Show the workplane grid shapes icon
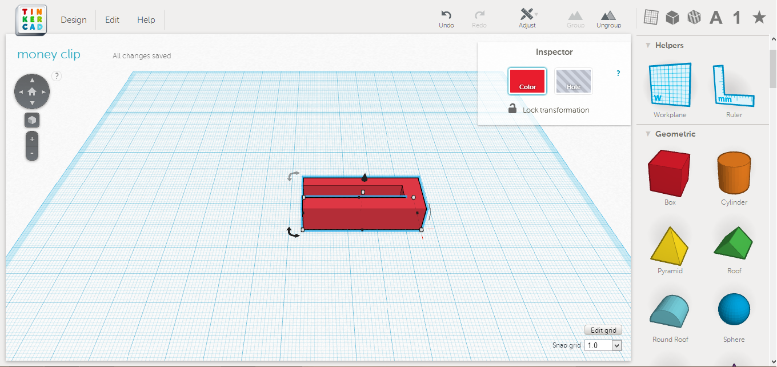 pos(651,18)
